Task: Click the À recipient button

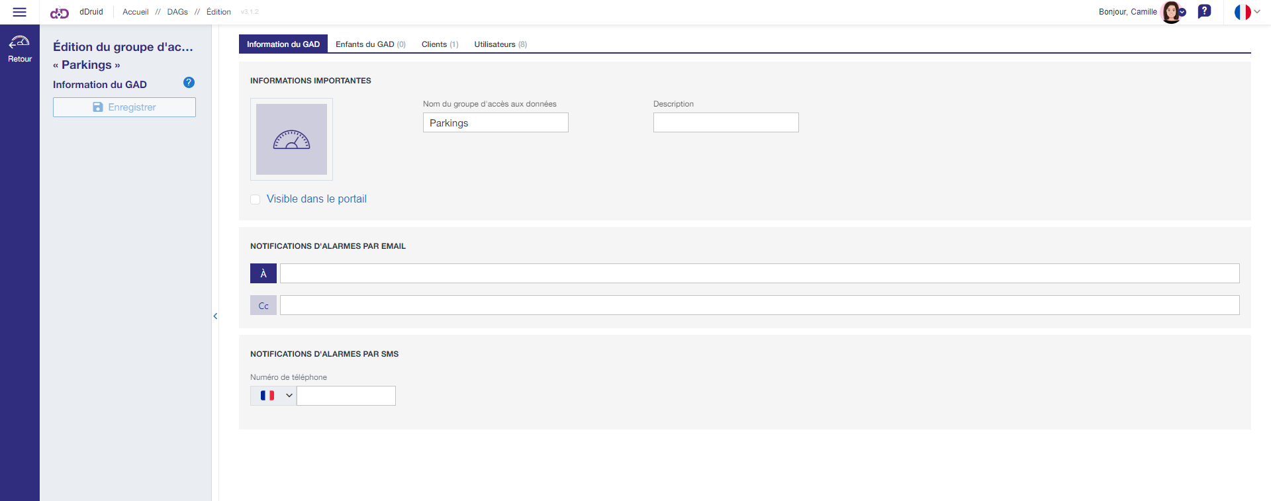Action: [x=263, y=273]
